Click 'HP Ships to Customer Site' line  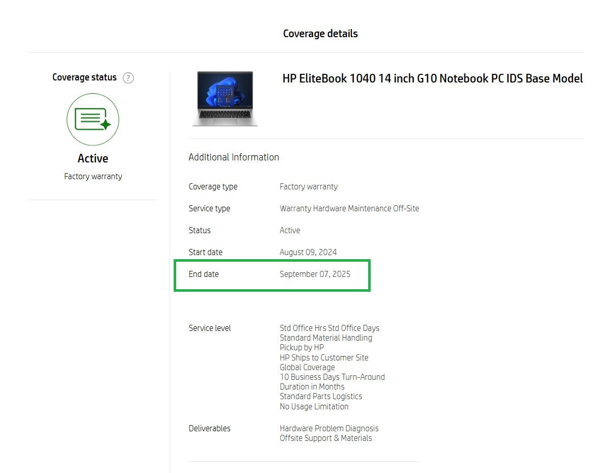[x=324, y=357]
